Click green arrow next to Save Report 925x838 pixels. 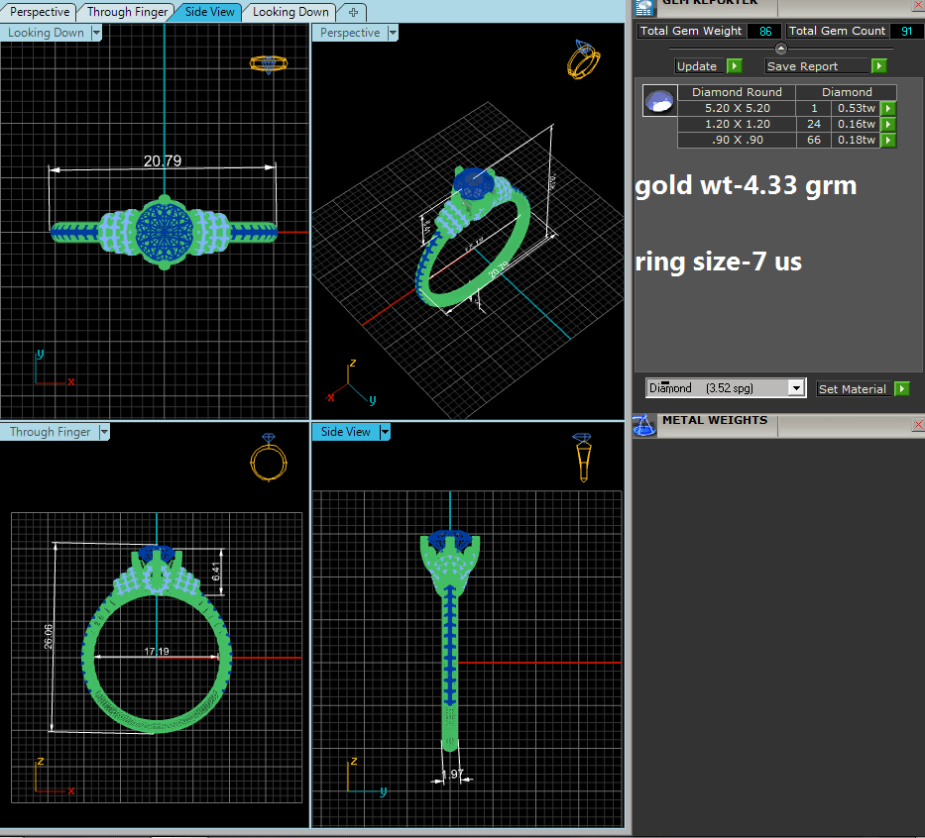point(878,66)
